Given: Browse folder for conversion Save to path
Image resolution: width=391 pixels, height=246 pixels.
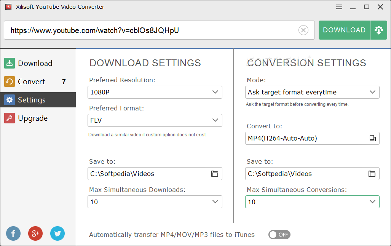Looking at the screenshot, I should click(372, 174).
